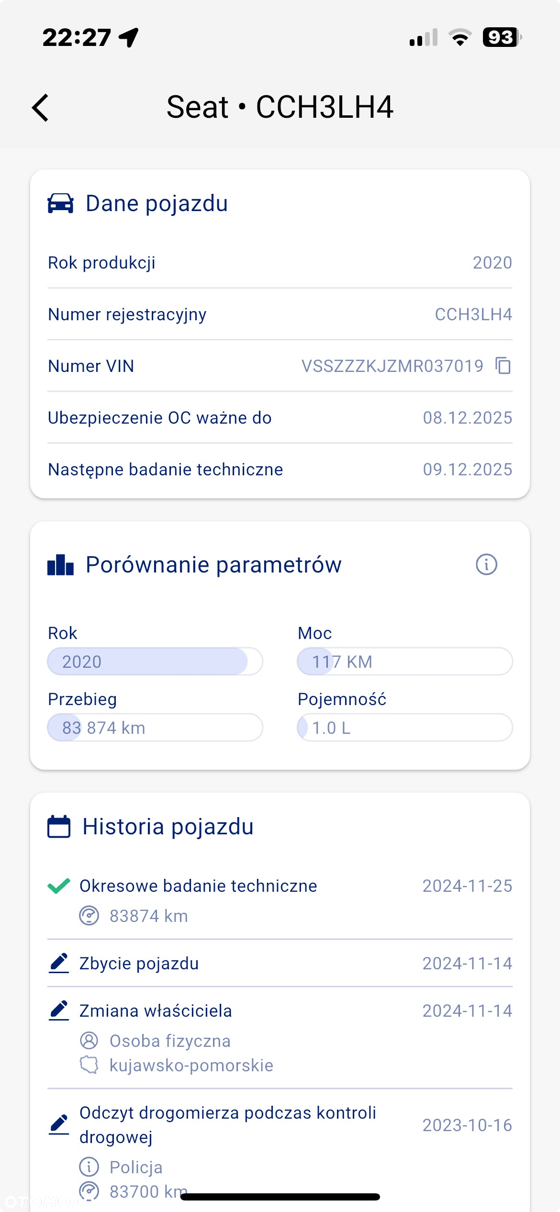The width and height of the screenshot is (560, 1212).
Task: Tap pencil icon next to Zmiana właściciela
Action: click(59, 1010)
